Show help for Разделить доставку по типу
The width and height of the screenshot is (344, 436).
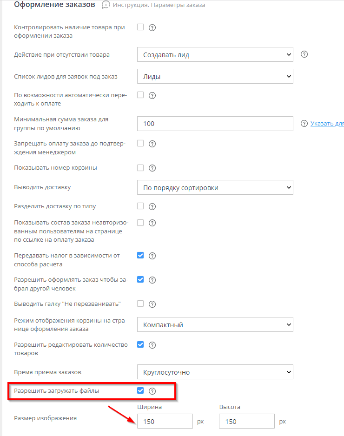point(152,206)
